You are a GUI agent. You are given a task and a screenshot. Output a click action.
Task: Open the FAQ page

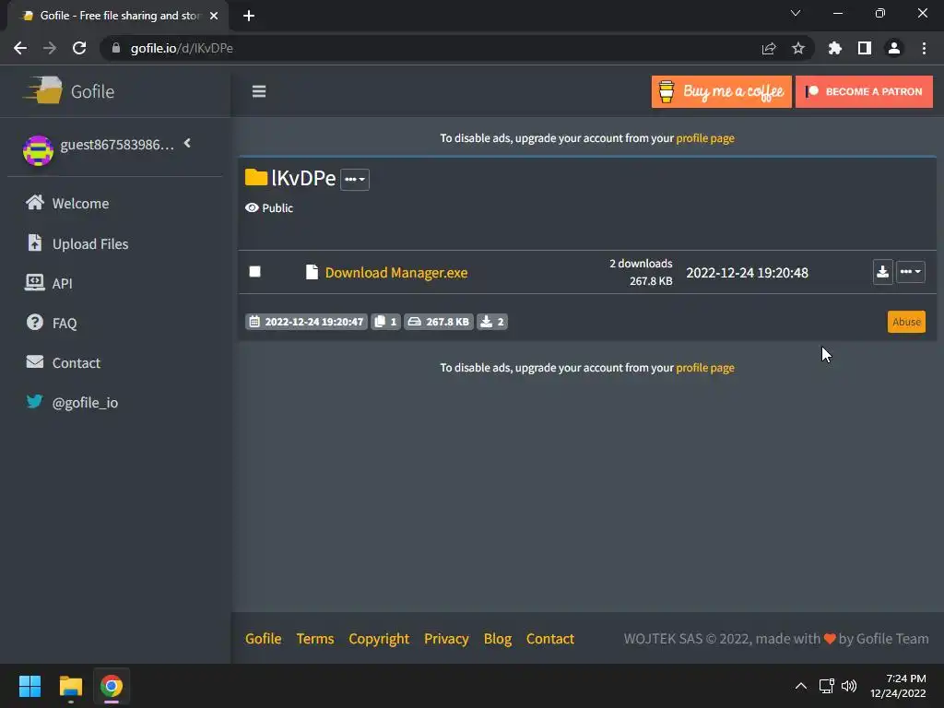click(x=52, y=323)
